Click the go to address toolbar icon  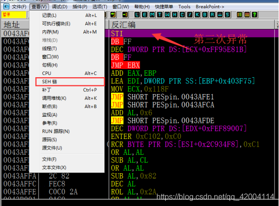[125, 14]
